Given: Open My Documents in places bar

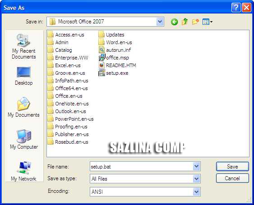Looking at the screenshot, I should point(23,107).
